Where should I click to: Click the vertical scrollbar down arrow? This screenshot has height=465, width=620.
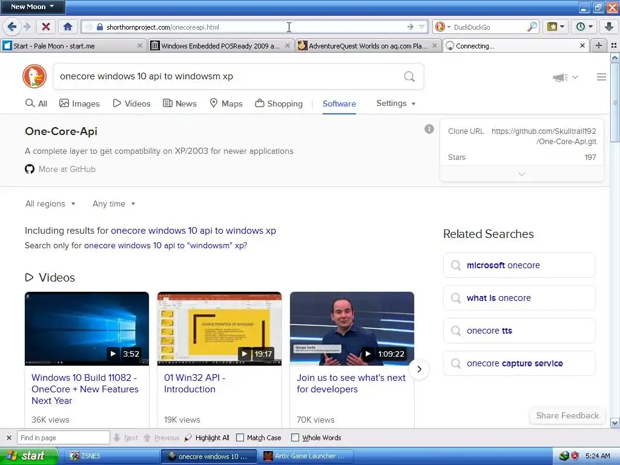pyautogui.click(x=615, y=423)
